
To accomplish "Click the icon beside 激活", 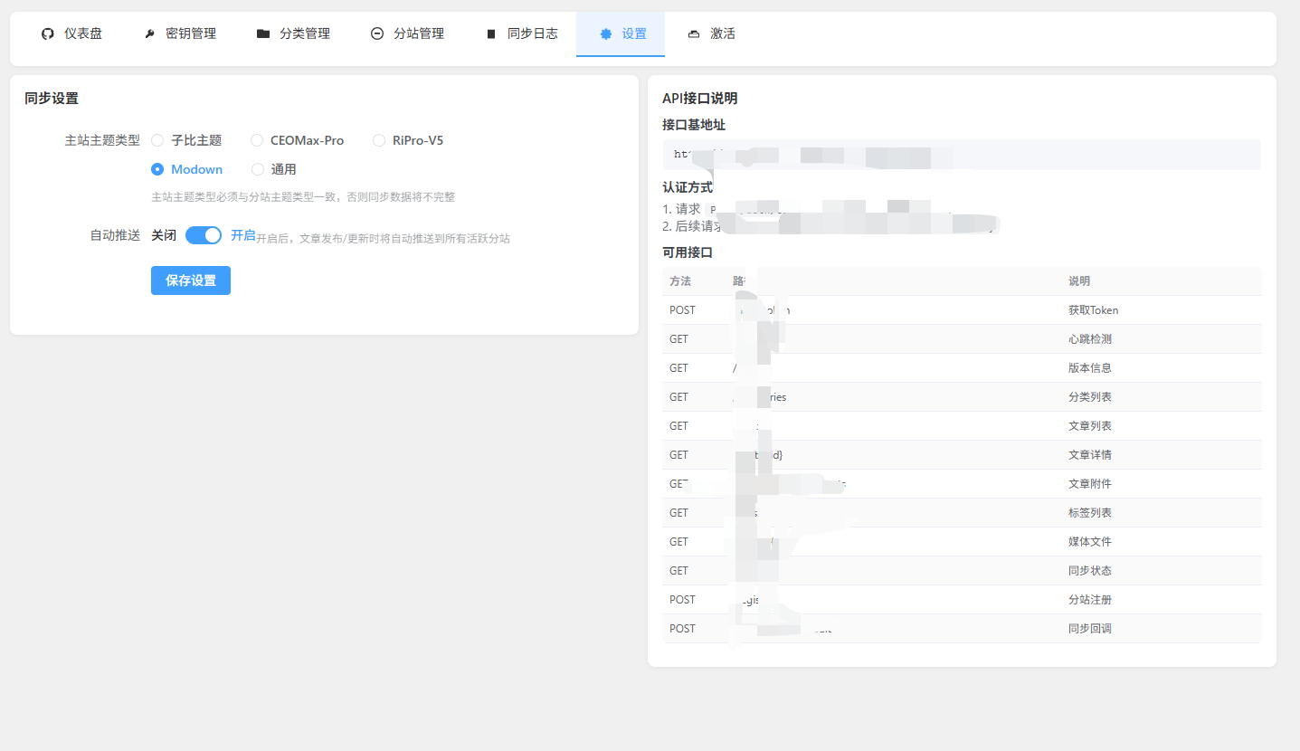I will [x=694, y=33].
